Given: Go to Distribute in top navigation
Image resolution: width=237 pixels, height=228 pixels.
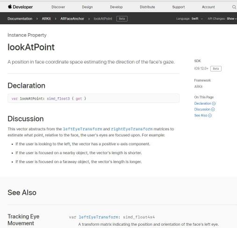Looking at the screenshot, I should (x=147, y=7).
